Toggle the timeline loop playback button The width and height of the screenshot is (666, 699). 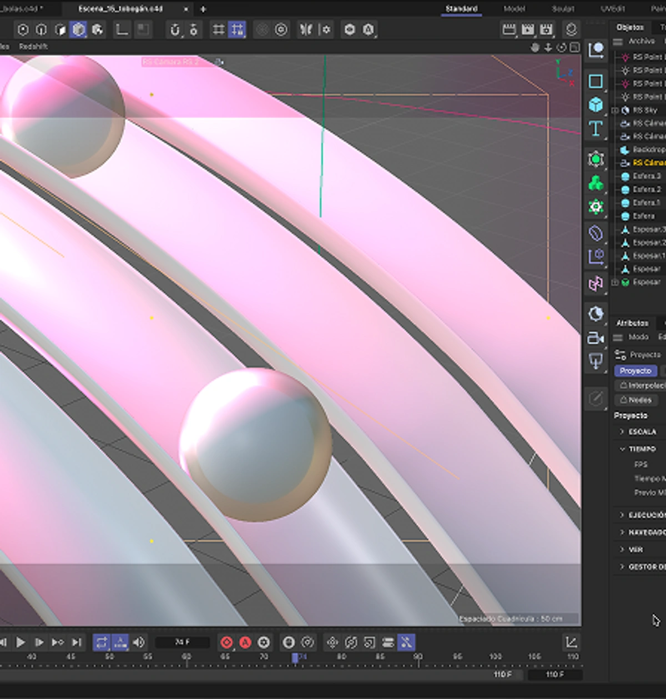tap(102, 642)
